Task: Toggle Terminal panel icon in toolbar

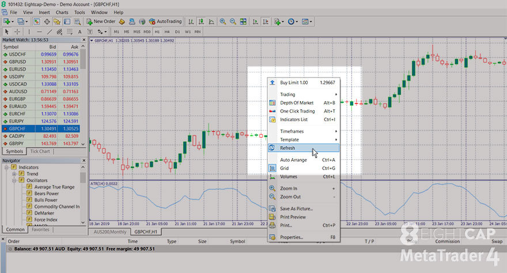Action: 67,22
